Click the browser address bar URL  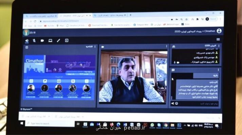pos(61,21)
